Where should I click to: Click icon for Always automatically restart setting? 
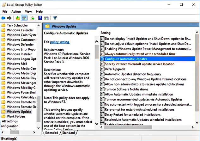[x=102, y=54]
